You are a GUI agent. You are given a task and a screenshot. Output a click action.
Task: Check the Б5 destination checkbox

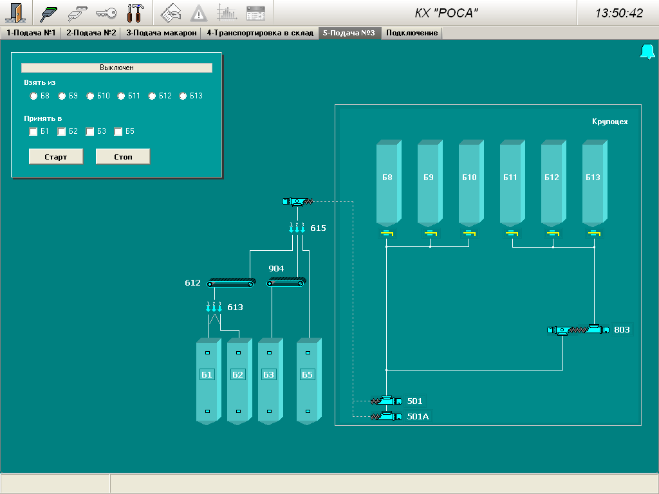click(x=118, y=131)
